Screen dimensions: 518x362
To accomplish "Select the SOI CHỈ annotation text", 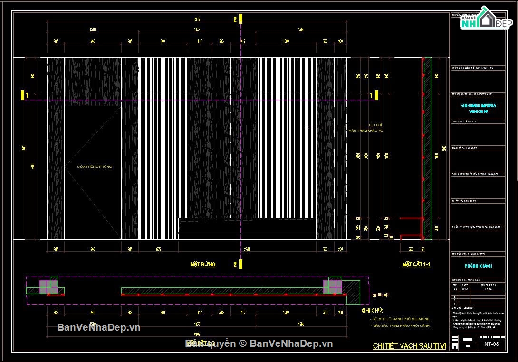I will [x=375, y=125].
